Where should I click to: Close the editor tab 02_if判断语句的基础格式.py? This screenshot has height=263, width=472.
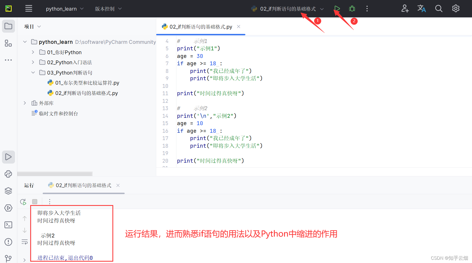pyautogui.click(x=238, y=27)
